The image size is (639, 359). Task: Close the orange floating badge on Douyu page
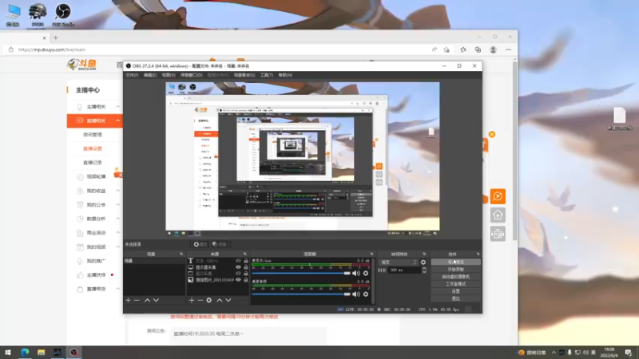(492, 134)
